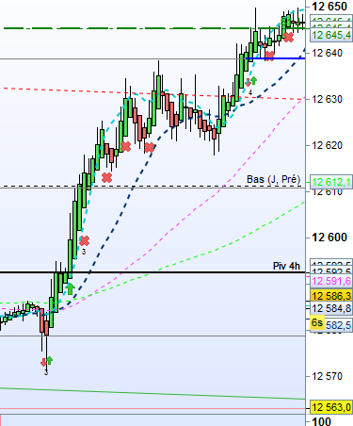The width and height of the screenshot is (353, 426).
Task: Click the red-green arrow pair labeled 3
Action: tap(46, 361)
